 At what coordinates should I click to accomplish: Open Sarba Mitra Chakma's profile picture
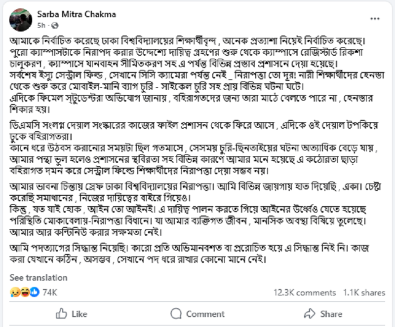pos(21,20)
